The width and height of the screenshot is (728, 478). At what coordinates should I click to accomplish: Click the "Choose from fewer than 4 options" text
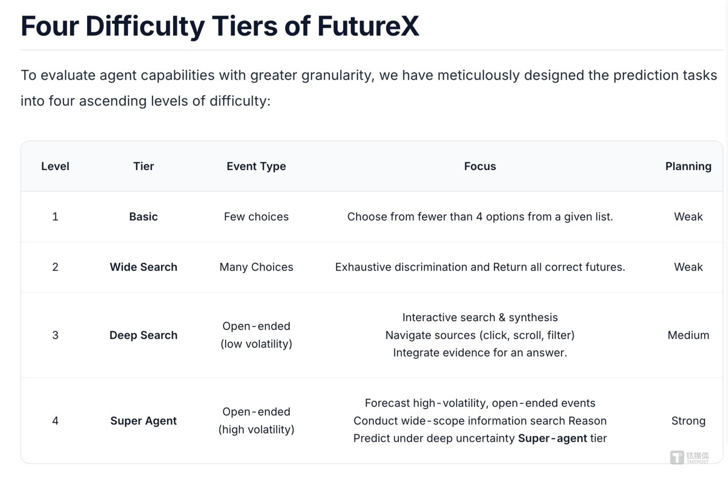(480, 217)
